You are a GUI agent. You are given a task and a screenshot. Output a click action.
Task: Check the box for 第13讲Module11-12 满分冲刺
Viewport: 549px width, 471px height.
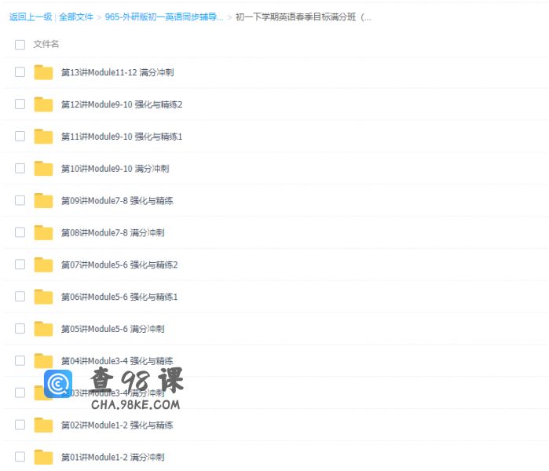click(20, 72)
